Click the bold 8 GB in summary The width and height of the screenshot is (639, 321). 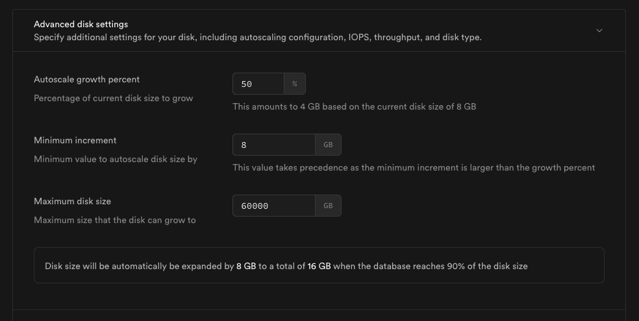(246, 266)
